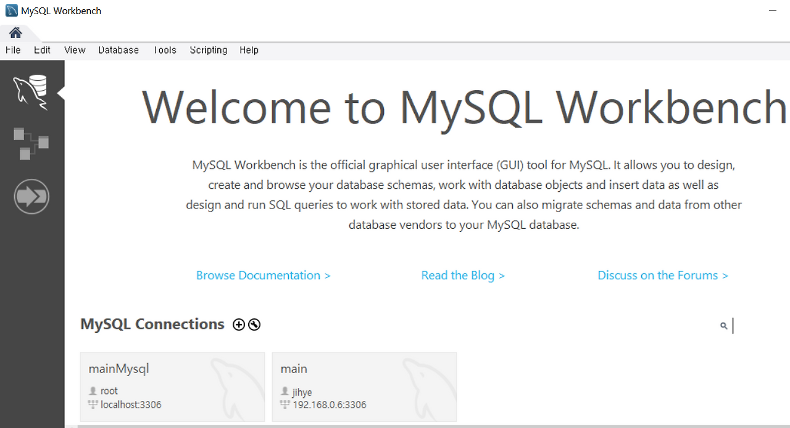Viewport: 790px width, 428px height.
Task: Visit Discuss on the Forums
Action: click(663, 275)
